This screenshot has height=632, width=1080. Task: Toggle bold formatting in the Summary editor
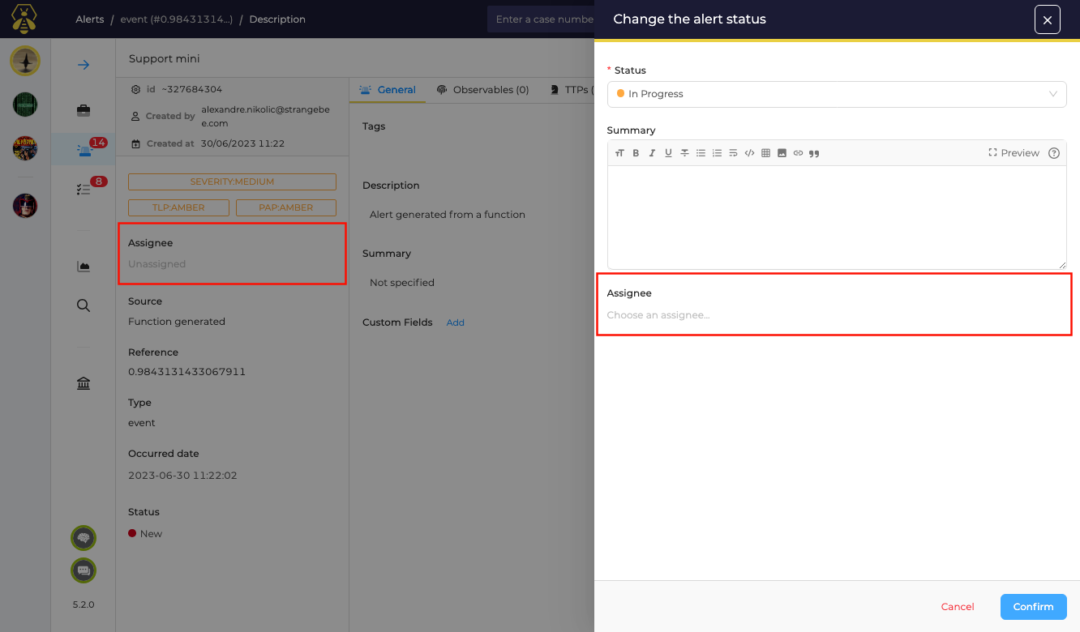(636, 153)
